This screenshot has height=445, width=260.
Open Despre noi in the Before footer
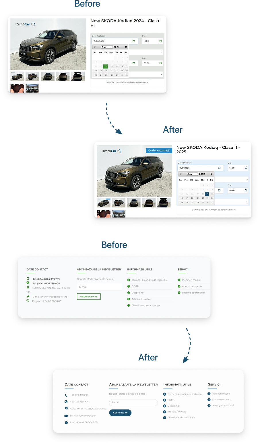tap(138, 293)
